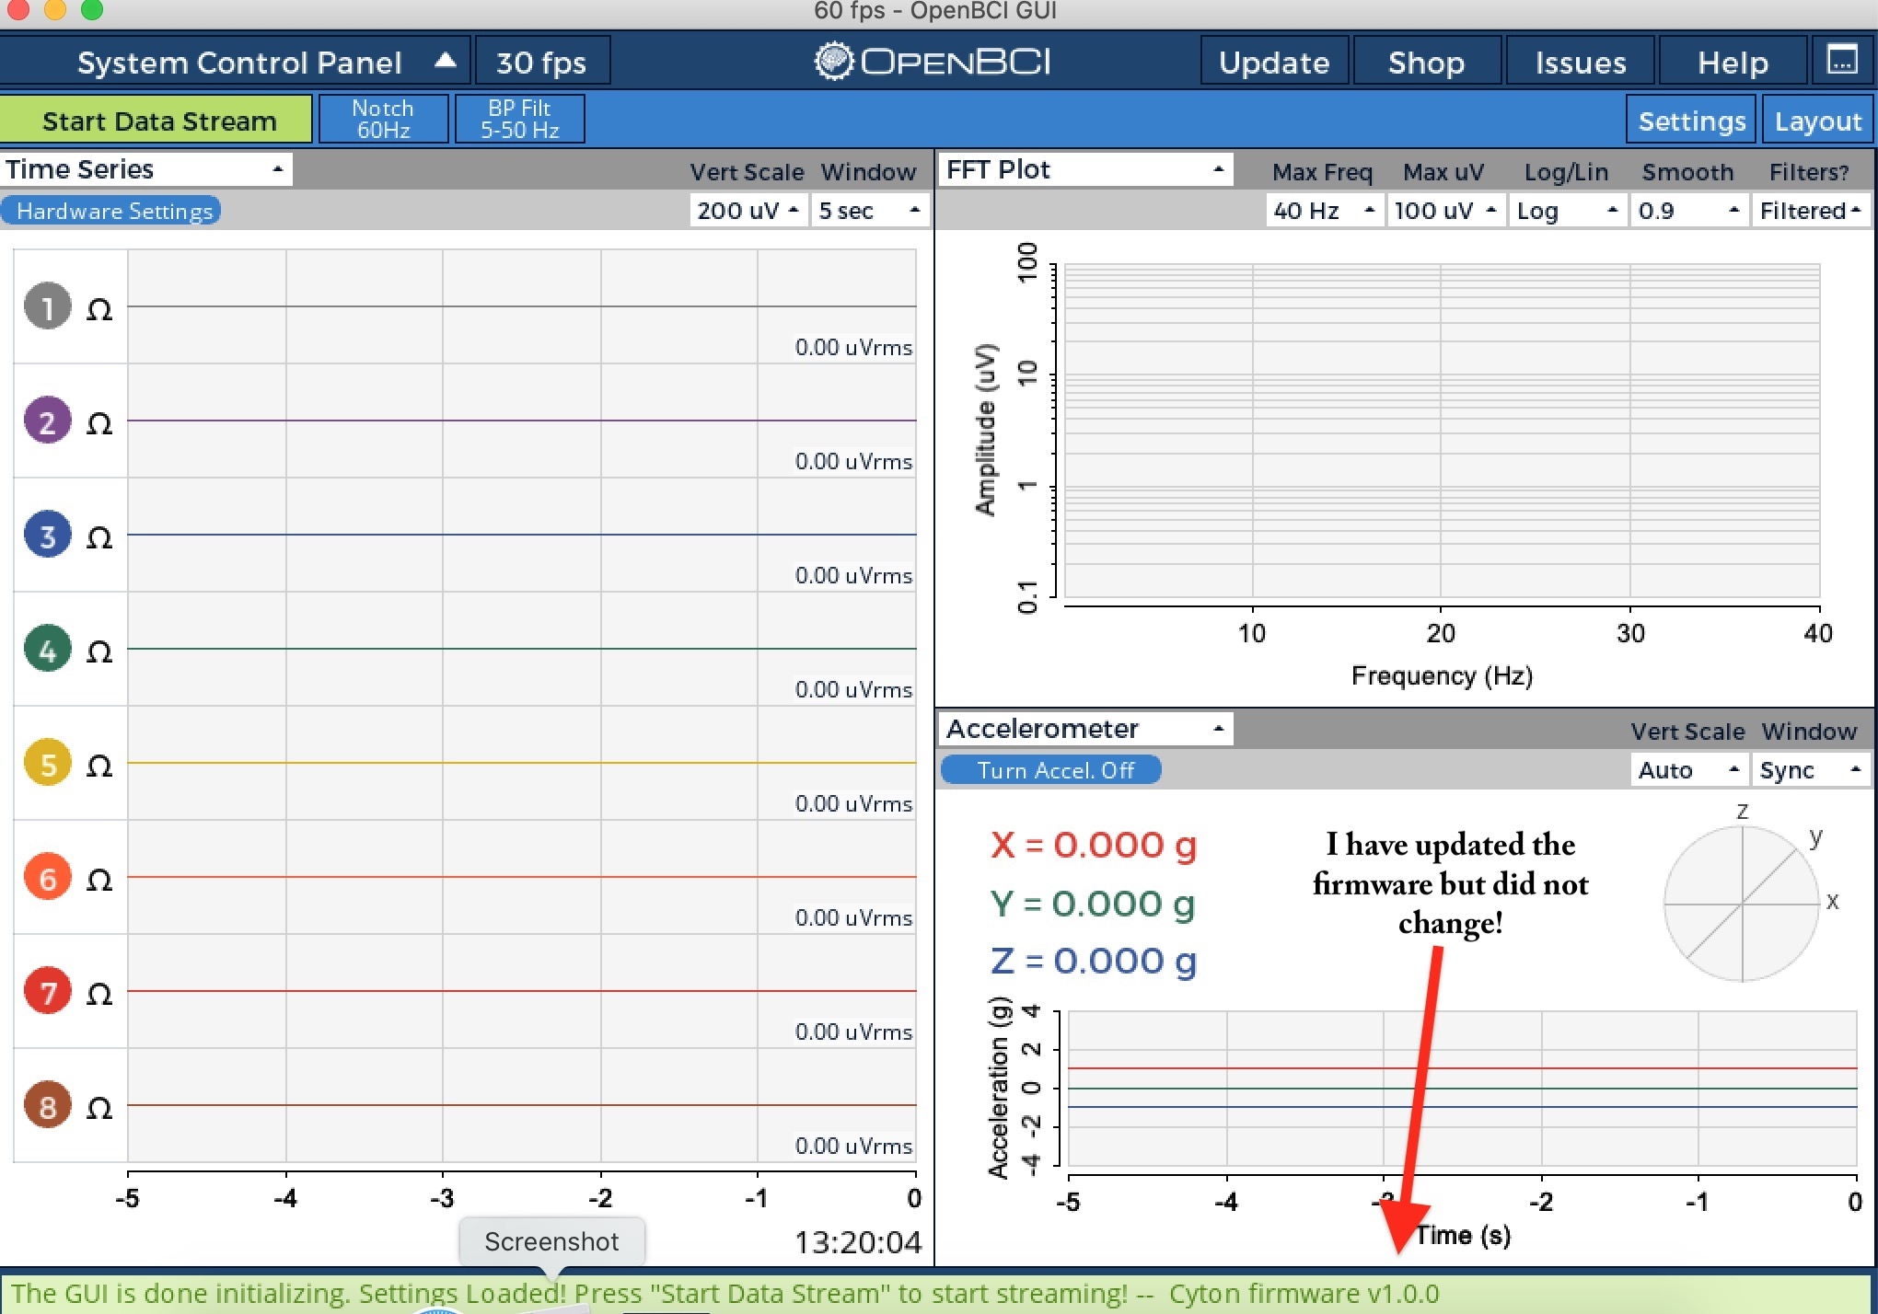The image size is (1878, 1314).
Task: Click the X = 0.000 g reading
Action: click(1094, 845)
